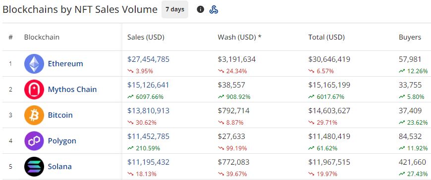The height and width of the screenshot is (180, 431).
Task: Click Mythos Chain sales value $15,126,641
Action: pos(148,85)
